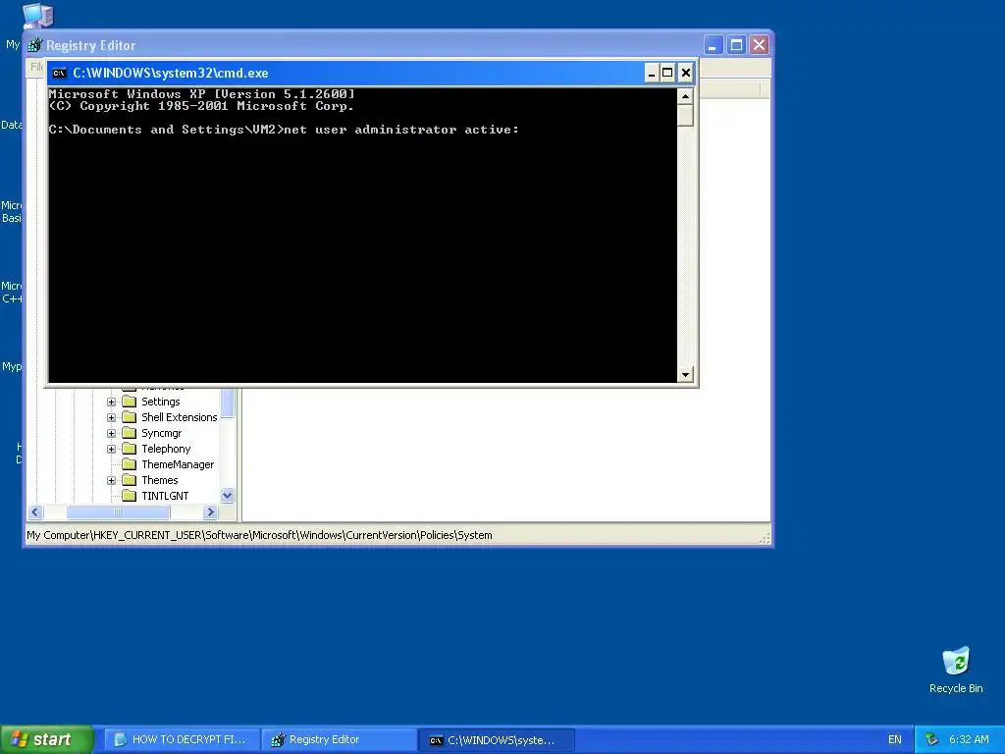Viewport: 1005px width, 754px height.
Task: Select the Syncmgr key label
Action: 162,433
